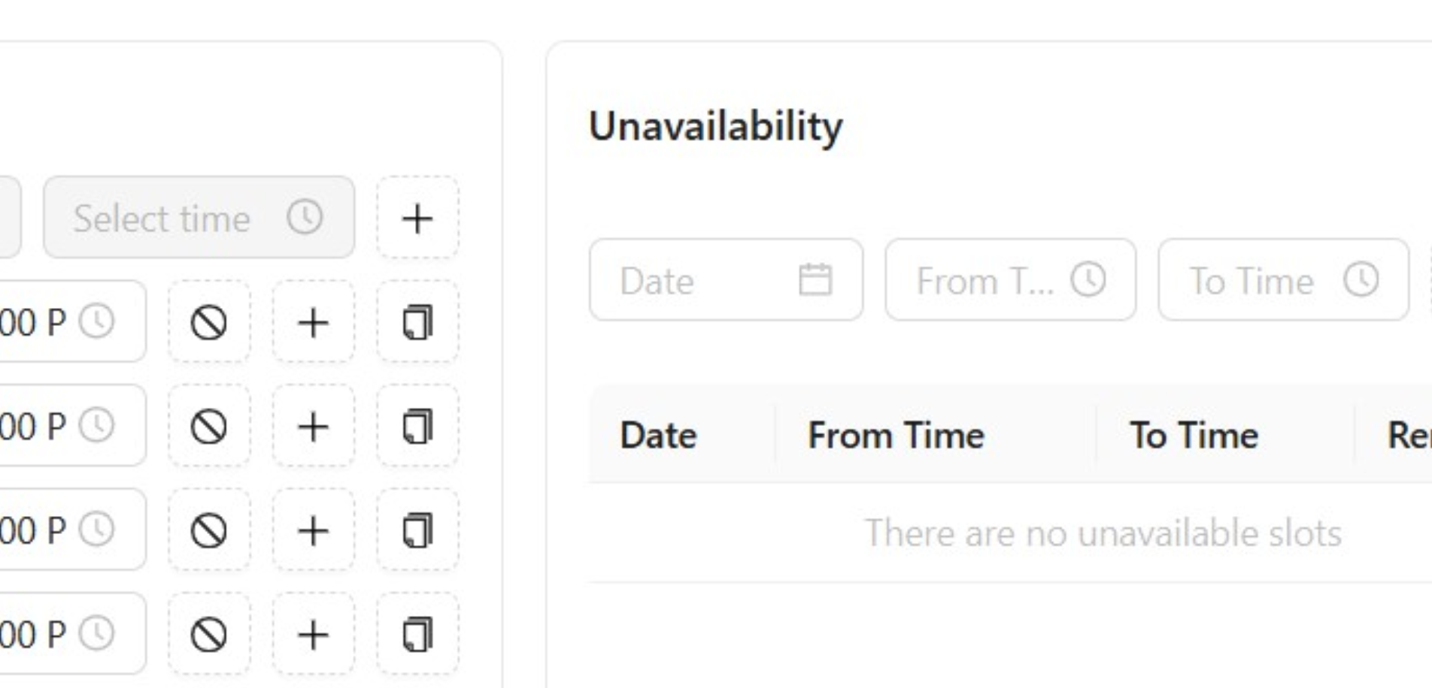Click the copy icon in second time row
1432x688 pixels.
coord(417,427)
